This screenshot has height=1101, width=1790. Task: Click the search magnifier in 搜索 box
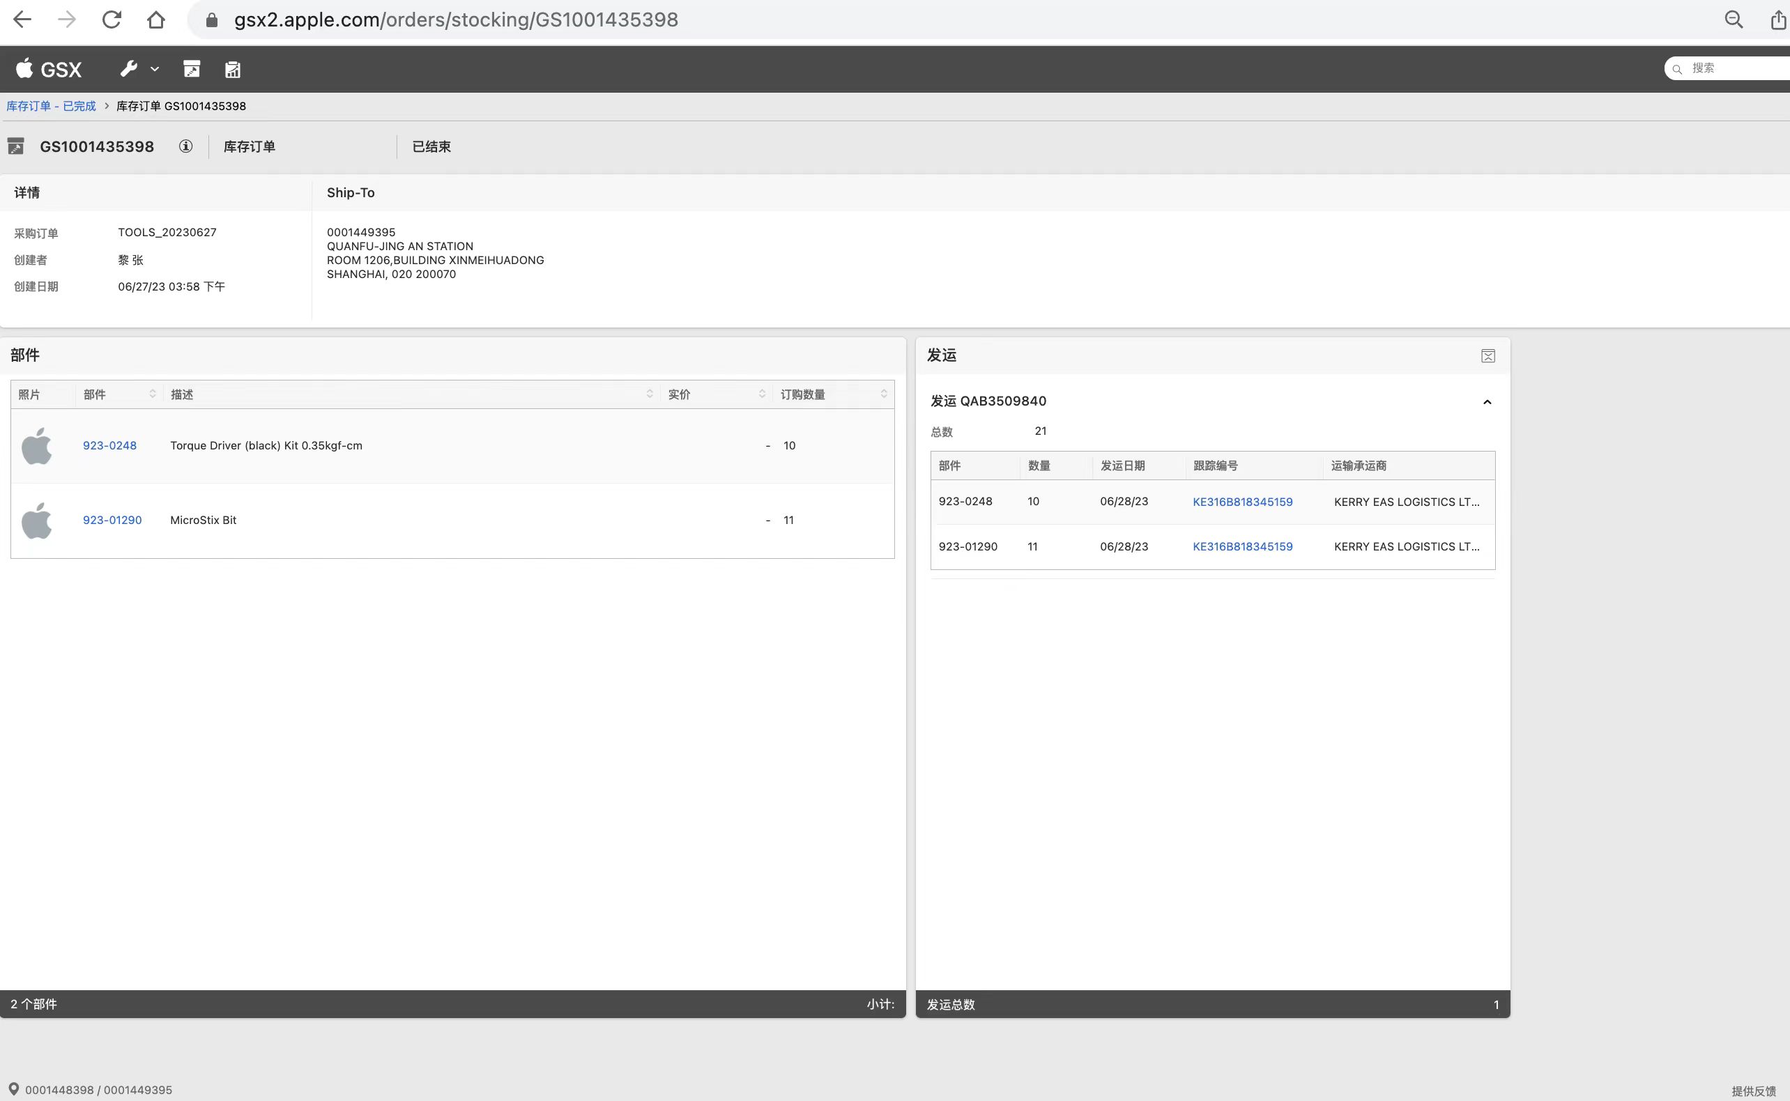pos(1676,69)
